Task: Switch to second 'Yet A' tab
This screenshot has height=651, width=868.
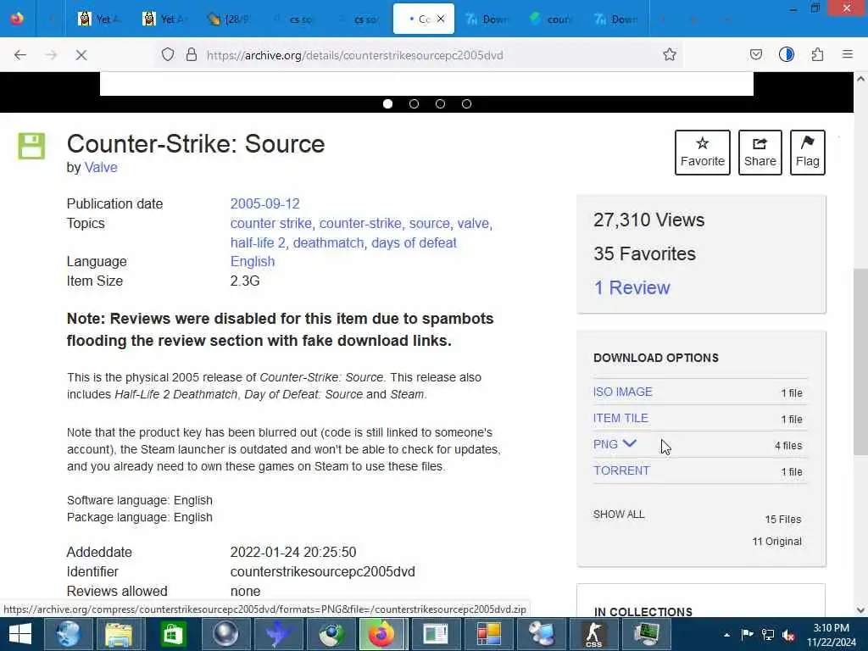Action: coord(163,19)
